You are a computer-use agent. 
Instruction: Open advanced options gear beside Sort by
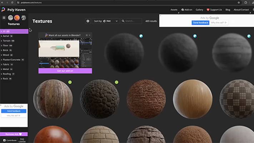pyautogui.click(x=88, y=21)
